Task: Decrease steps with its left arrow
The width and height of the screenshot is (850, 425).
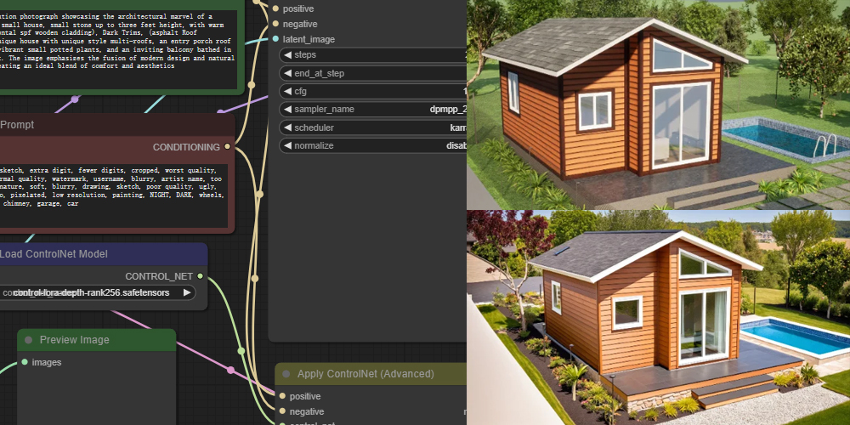Action: pyautogui.click(x=287, y=54)
